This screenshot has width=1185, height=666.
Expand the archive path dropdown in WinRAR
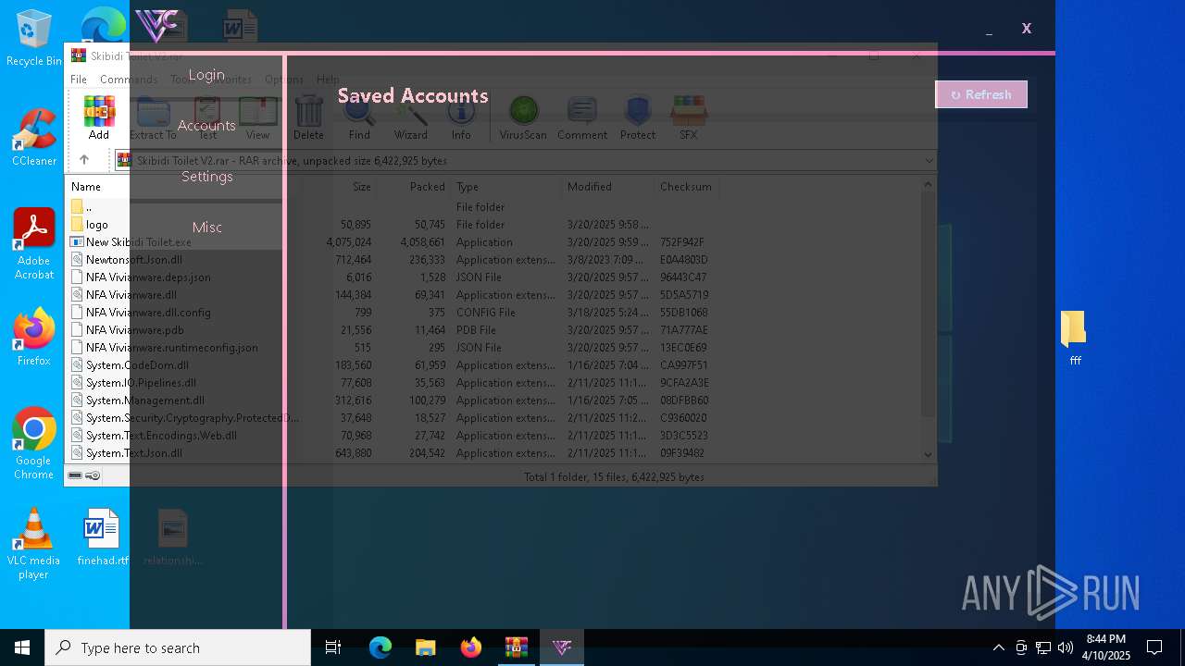(929, 161)
